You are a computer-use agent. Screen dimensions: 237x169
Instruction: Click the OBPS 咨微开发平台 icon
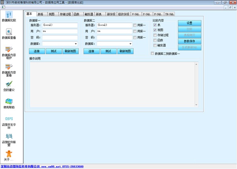coord(9,119)
